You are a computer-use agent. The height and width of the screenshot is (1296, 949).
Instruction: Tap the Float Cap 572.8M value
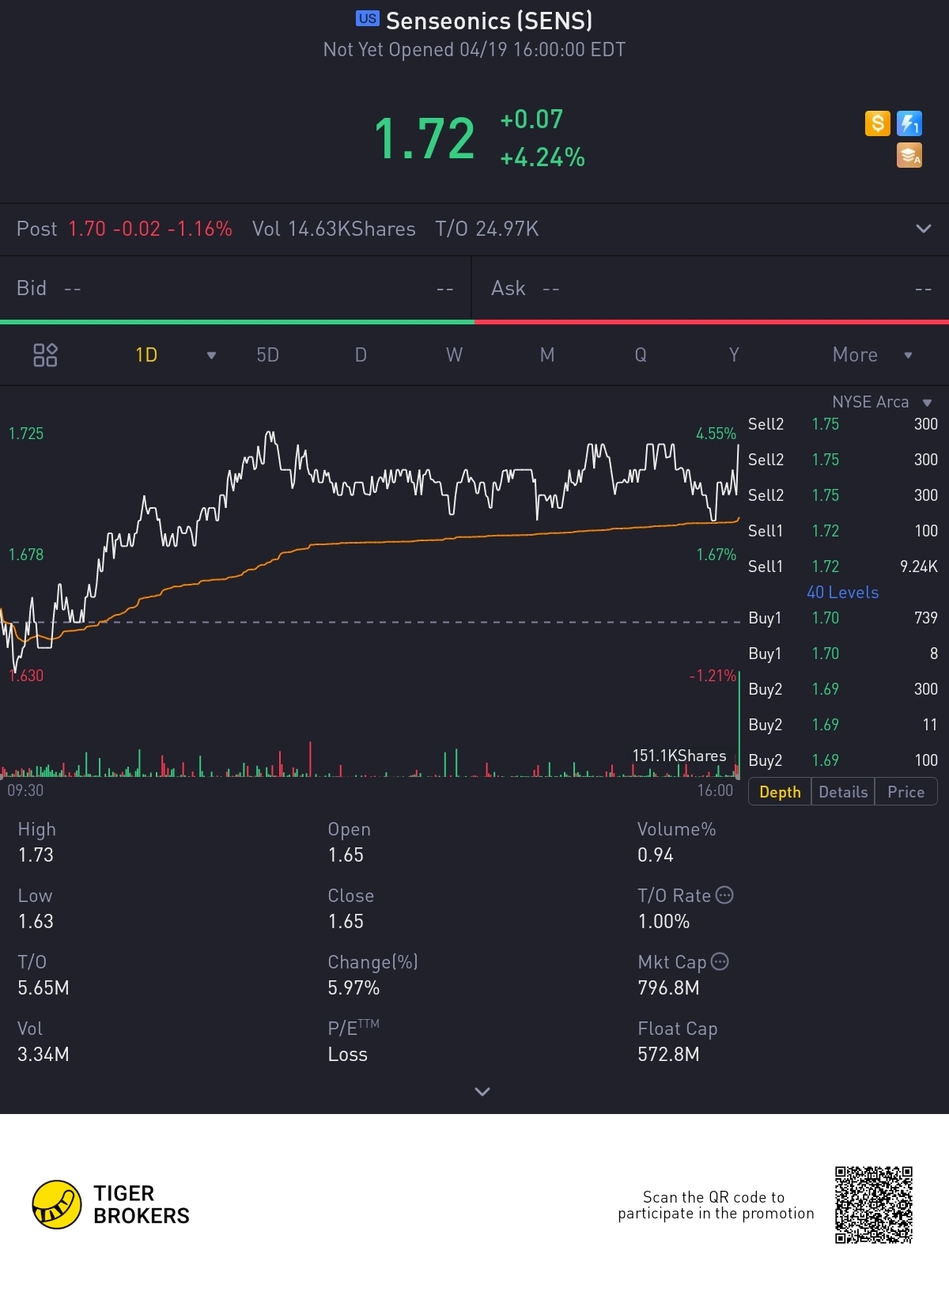(668, 1055)
